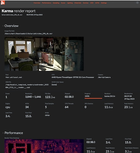Toggle the light/dark theme sun icon
This screenshot has height=153, width=140.
pyautogui.click(x=137, y=3)
